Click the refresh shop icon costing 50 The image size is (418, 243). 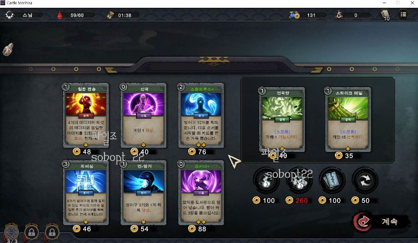[365, 180]
